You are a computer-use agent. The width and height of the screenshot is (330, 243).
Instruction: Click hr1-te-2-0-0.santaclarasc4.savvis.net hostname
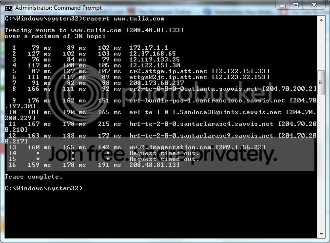(201, 124)
